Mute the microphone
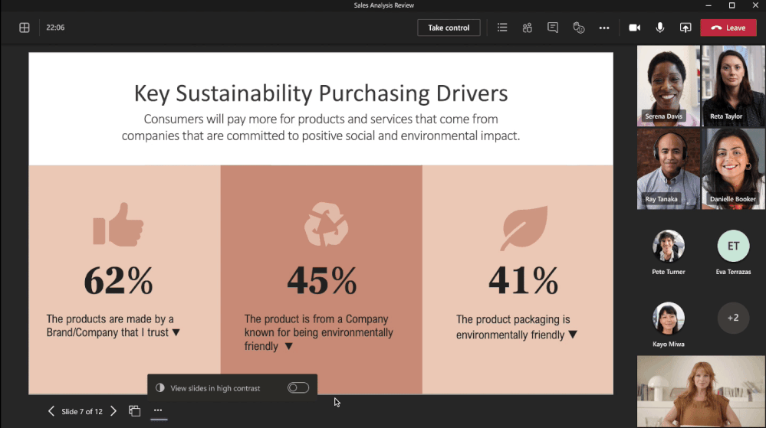 (x=660, y=28)
